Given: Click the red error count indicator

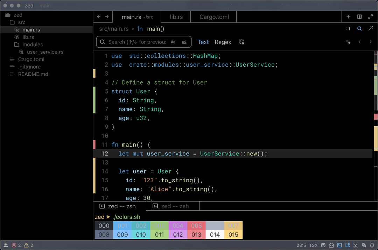Looking at the screenshot, I should pos(16,245).
